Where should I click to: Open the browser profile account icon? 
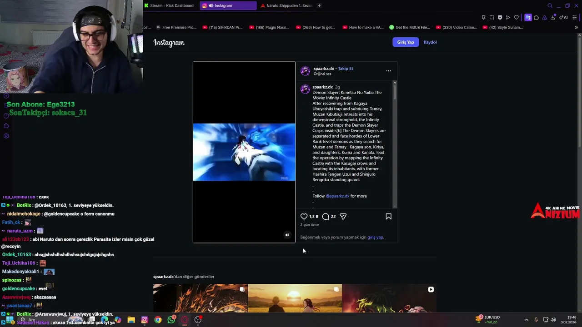coord(544,17)
